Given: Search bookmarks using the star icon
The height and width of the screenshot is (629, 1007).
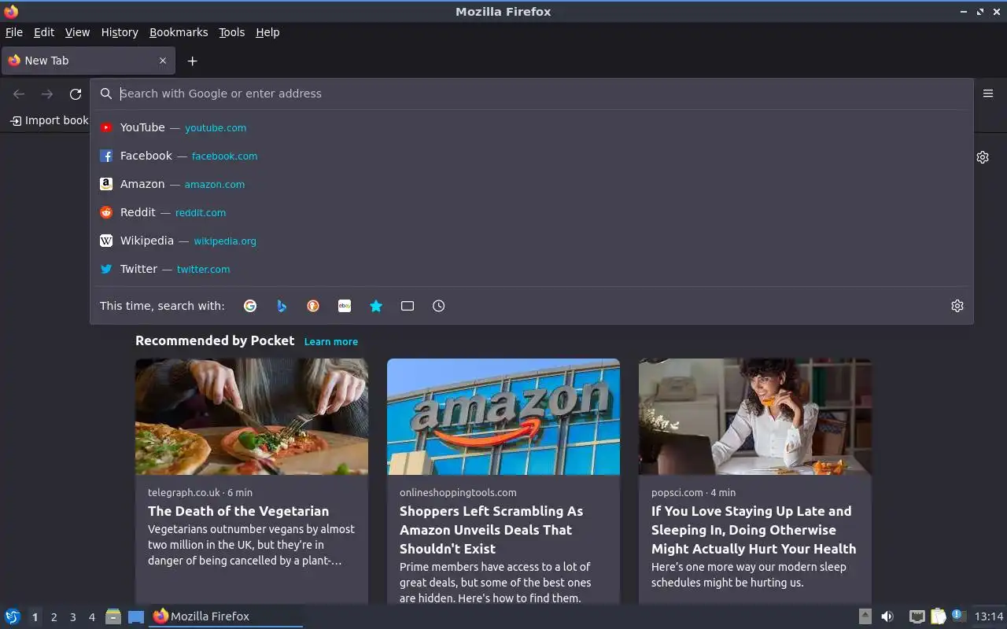Looking at the screenshot, I should 376,306.
